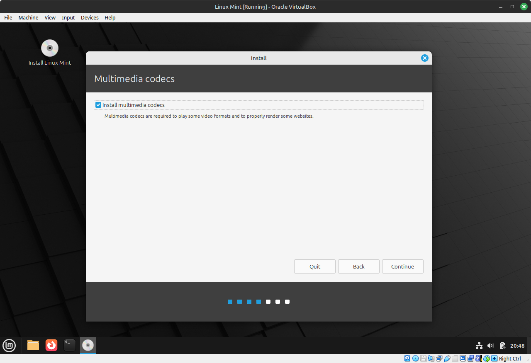
Task: Launch Firefox from the taskbar
Action: (x=51, y=345)
